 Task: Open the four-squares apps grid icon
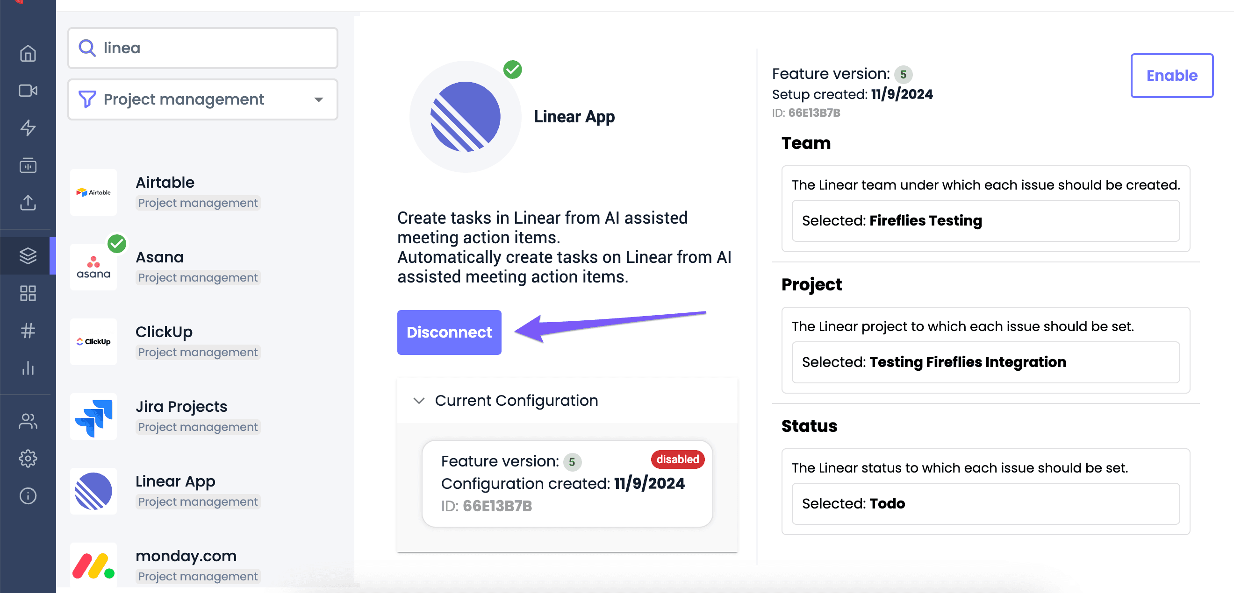pos(28,293)
